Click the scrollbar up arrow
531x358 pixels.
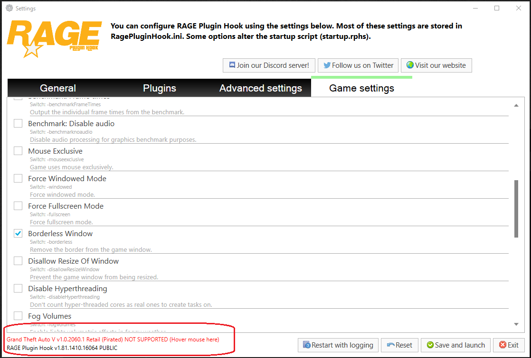[x=516, y=105]
